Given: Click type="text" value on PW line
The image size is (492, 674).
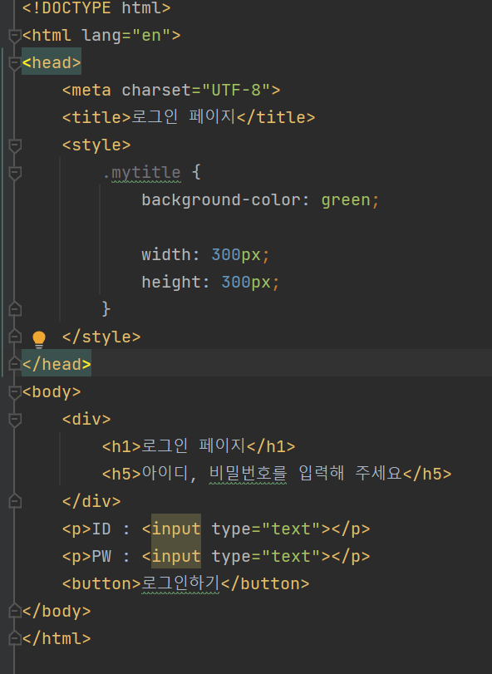Looking at the screenshot, I should coord(291,556).
